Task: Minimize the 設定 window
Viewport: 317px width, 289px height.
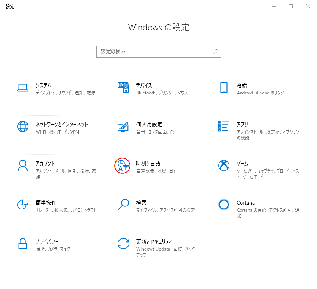Action: pos(274,6)
